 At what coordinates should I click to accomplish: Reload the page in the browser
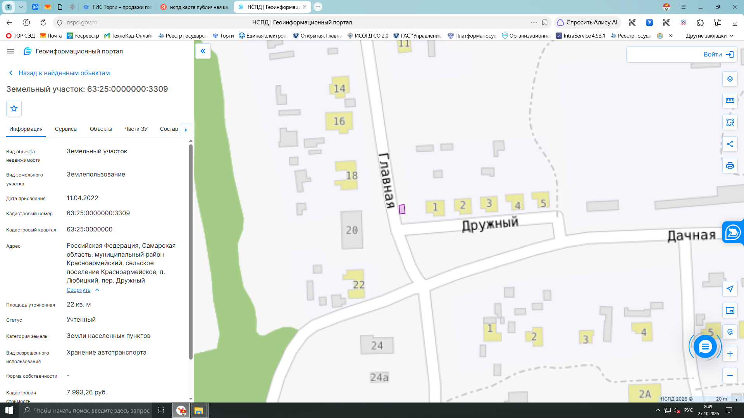tap(43, 22)
